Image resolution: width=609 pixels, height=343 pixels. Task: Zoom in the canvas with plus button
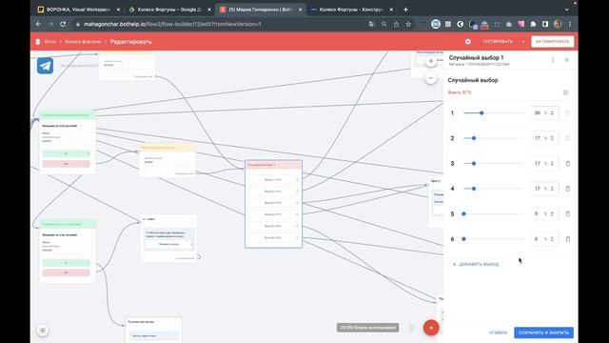(430, 61)
